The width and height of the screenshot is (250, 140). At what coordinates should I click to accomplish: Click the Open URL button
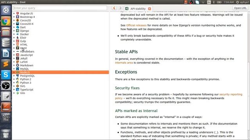[x=240, y=8]
